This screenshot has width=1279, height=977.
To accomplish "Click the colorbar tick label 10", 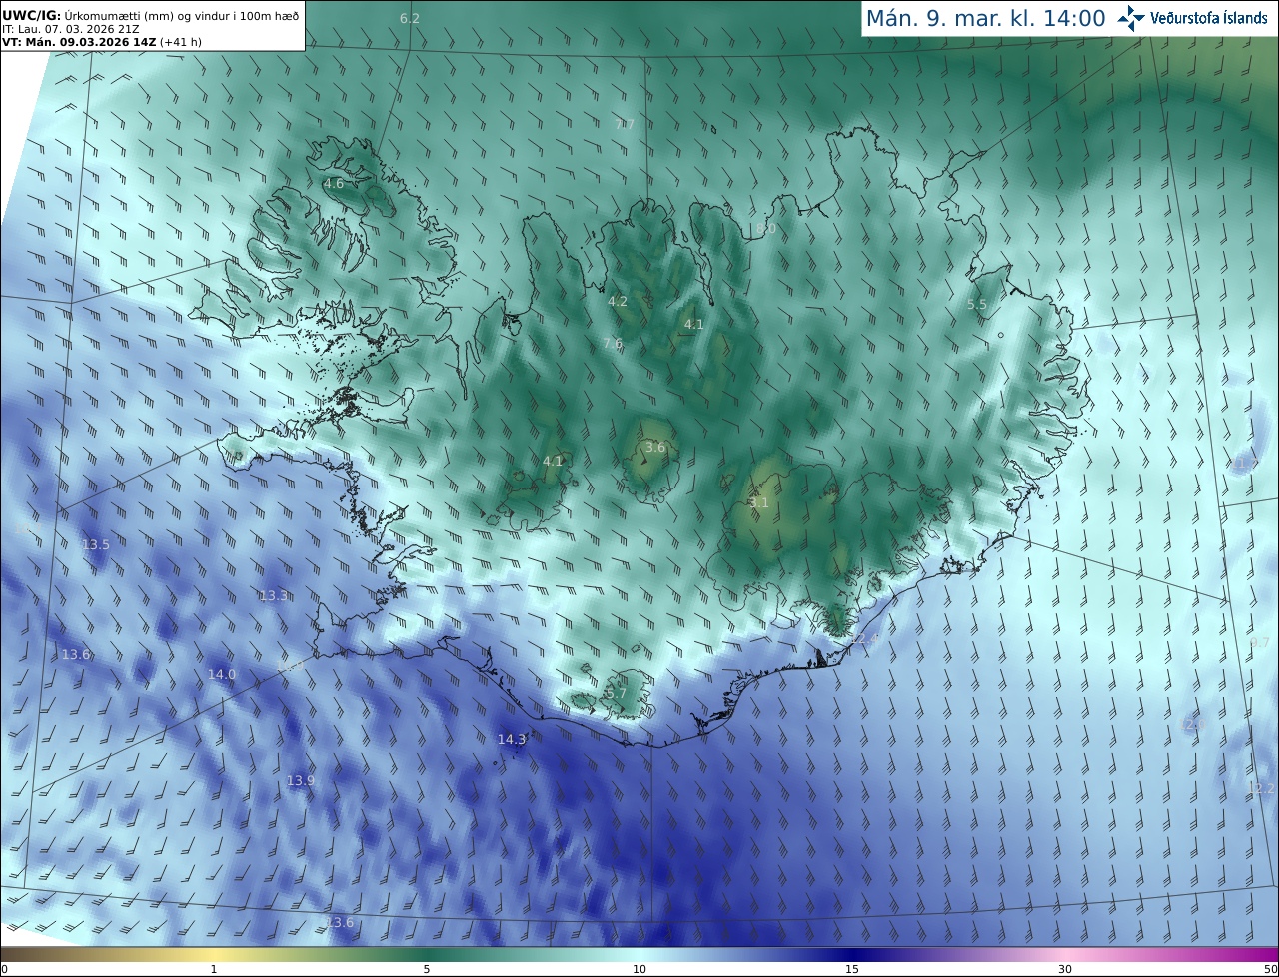I will (639, 969).
